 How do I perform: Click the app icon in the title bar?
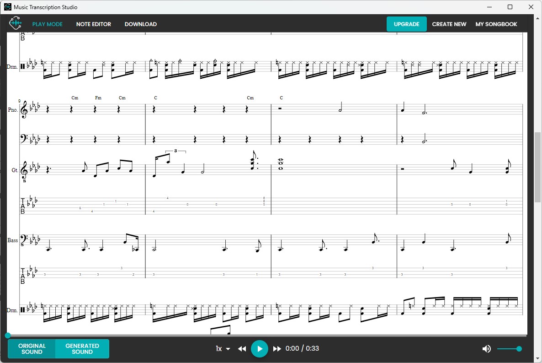click(6, 6)
